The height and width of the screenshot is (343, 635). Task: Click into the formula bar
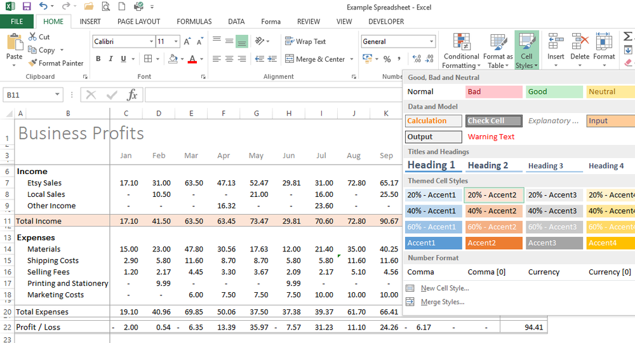[x=273, y=95]
